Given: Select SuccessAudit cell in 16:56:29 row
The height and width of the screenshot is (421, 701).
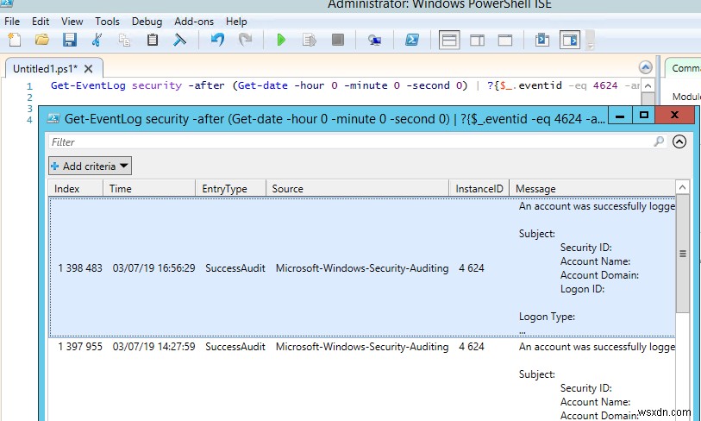Looking at the screenshot, I should (x=235, y=268).
